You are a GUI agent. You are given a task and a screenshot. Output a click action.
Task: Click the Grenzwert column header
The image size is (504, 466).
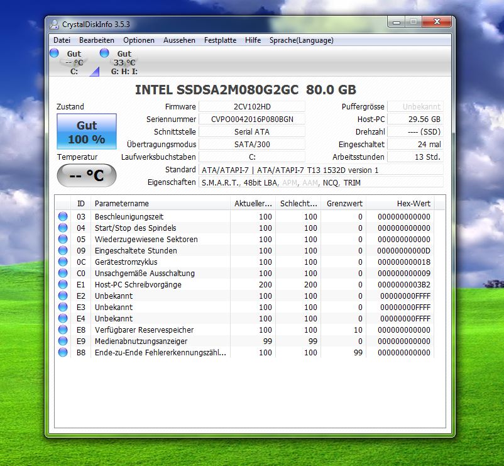(x=344, y=203)
